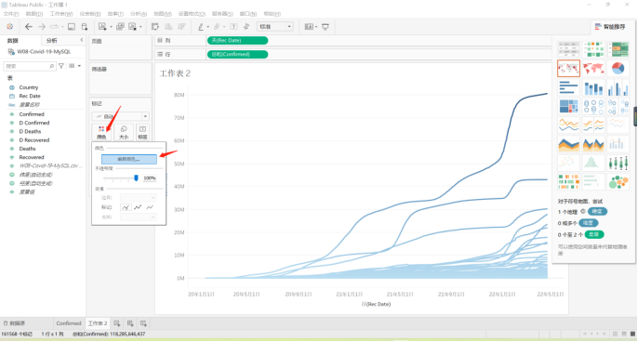Click the Edit Colors button

(x=128, y=159)
